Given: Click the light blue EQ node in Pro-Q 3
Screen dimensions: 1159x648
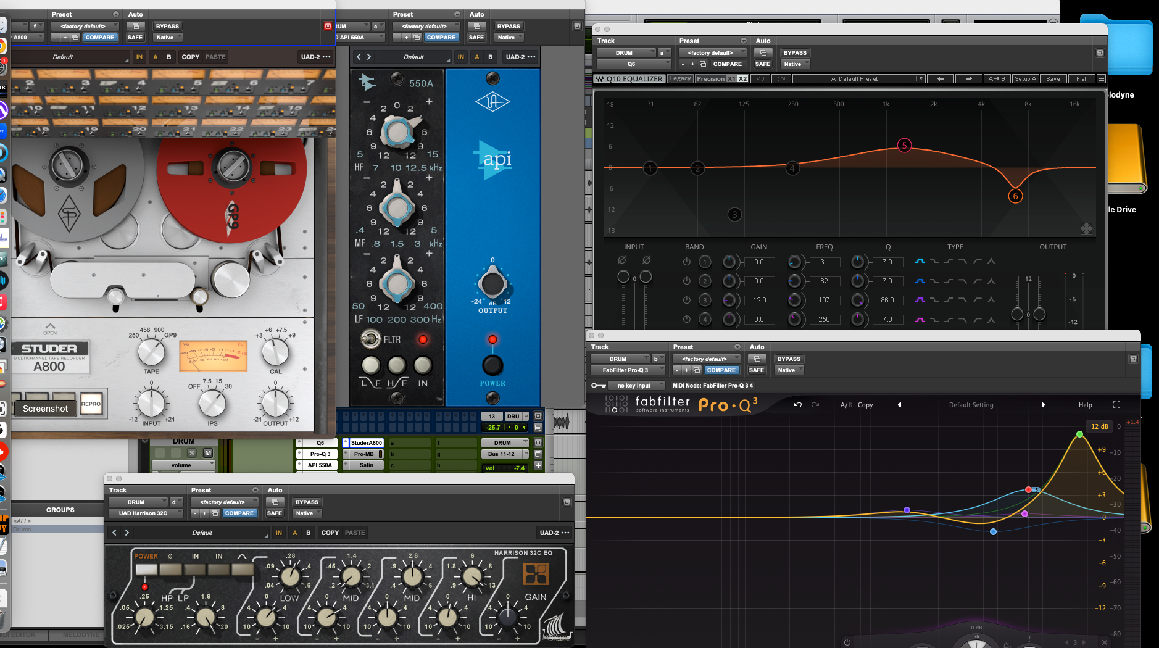Looking at the screenshot, I should pos(993,531).
